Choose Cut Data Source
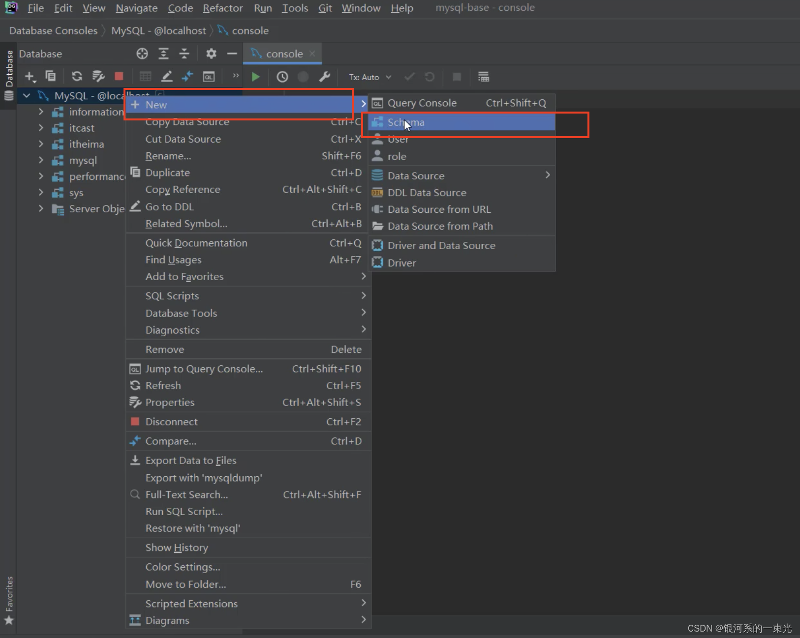800x638 pixels. click(248, 139)
